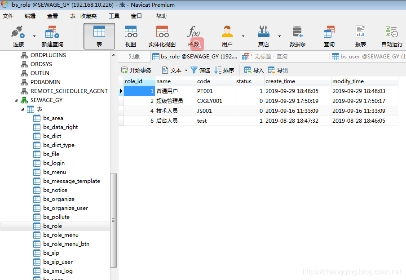Image resolution: width=406 pixels, height=280 pixels.
Task: Click the Sort (排序) icon
Action: pyautogui.click(x=218, y=70)
